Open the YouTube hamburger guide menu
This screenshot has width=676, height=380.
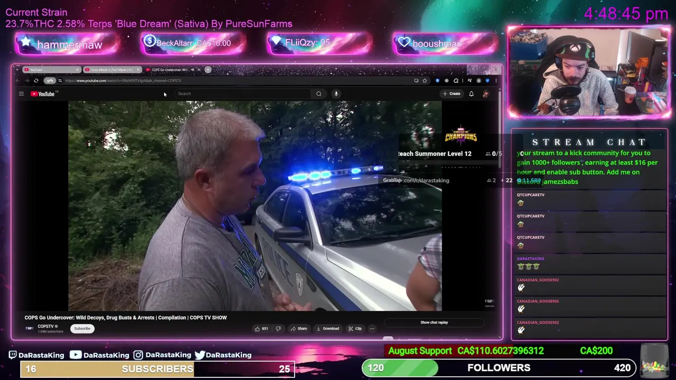pyautogui.click(x=21, y=94)
